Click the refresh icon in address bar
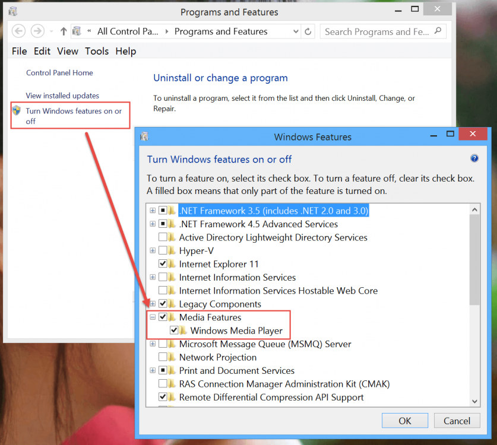The width and height of the screenshot is (497, 445). pos(308,31)
